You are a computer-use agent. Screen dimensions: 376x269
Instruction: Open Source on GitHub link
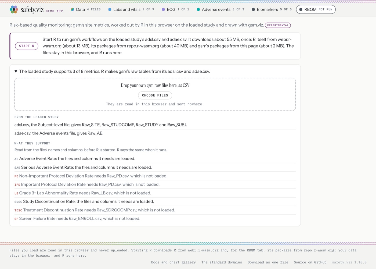tap(310, 262)
